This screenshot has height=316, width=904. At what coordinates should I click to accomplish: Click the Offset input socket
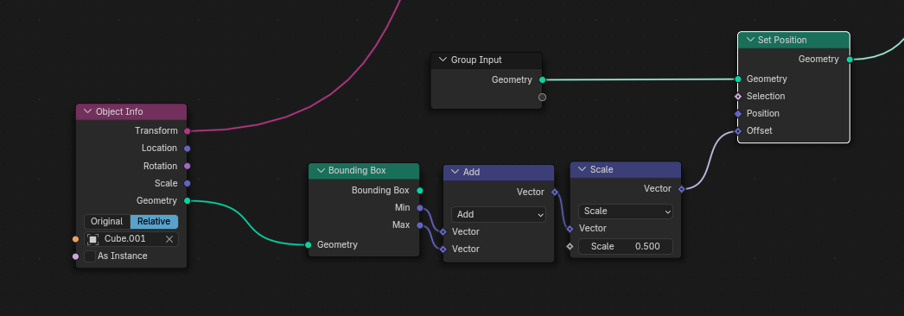click(x=738, y=131)
